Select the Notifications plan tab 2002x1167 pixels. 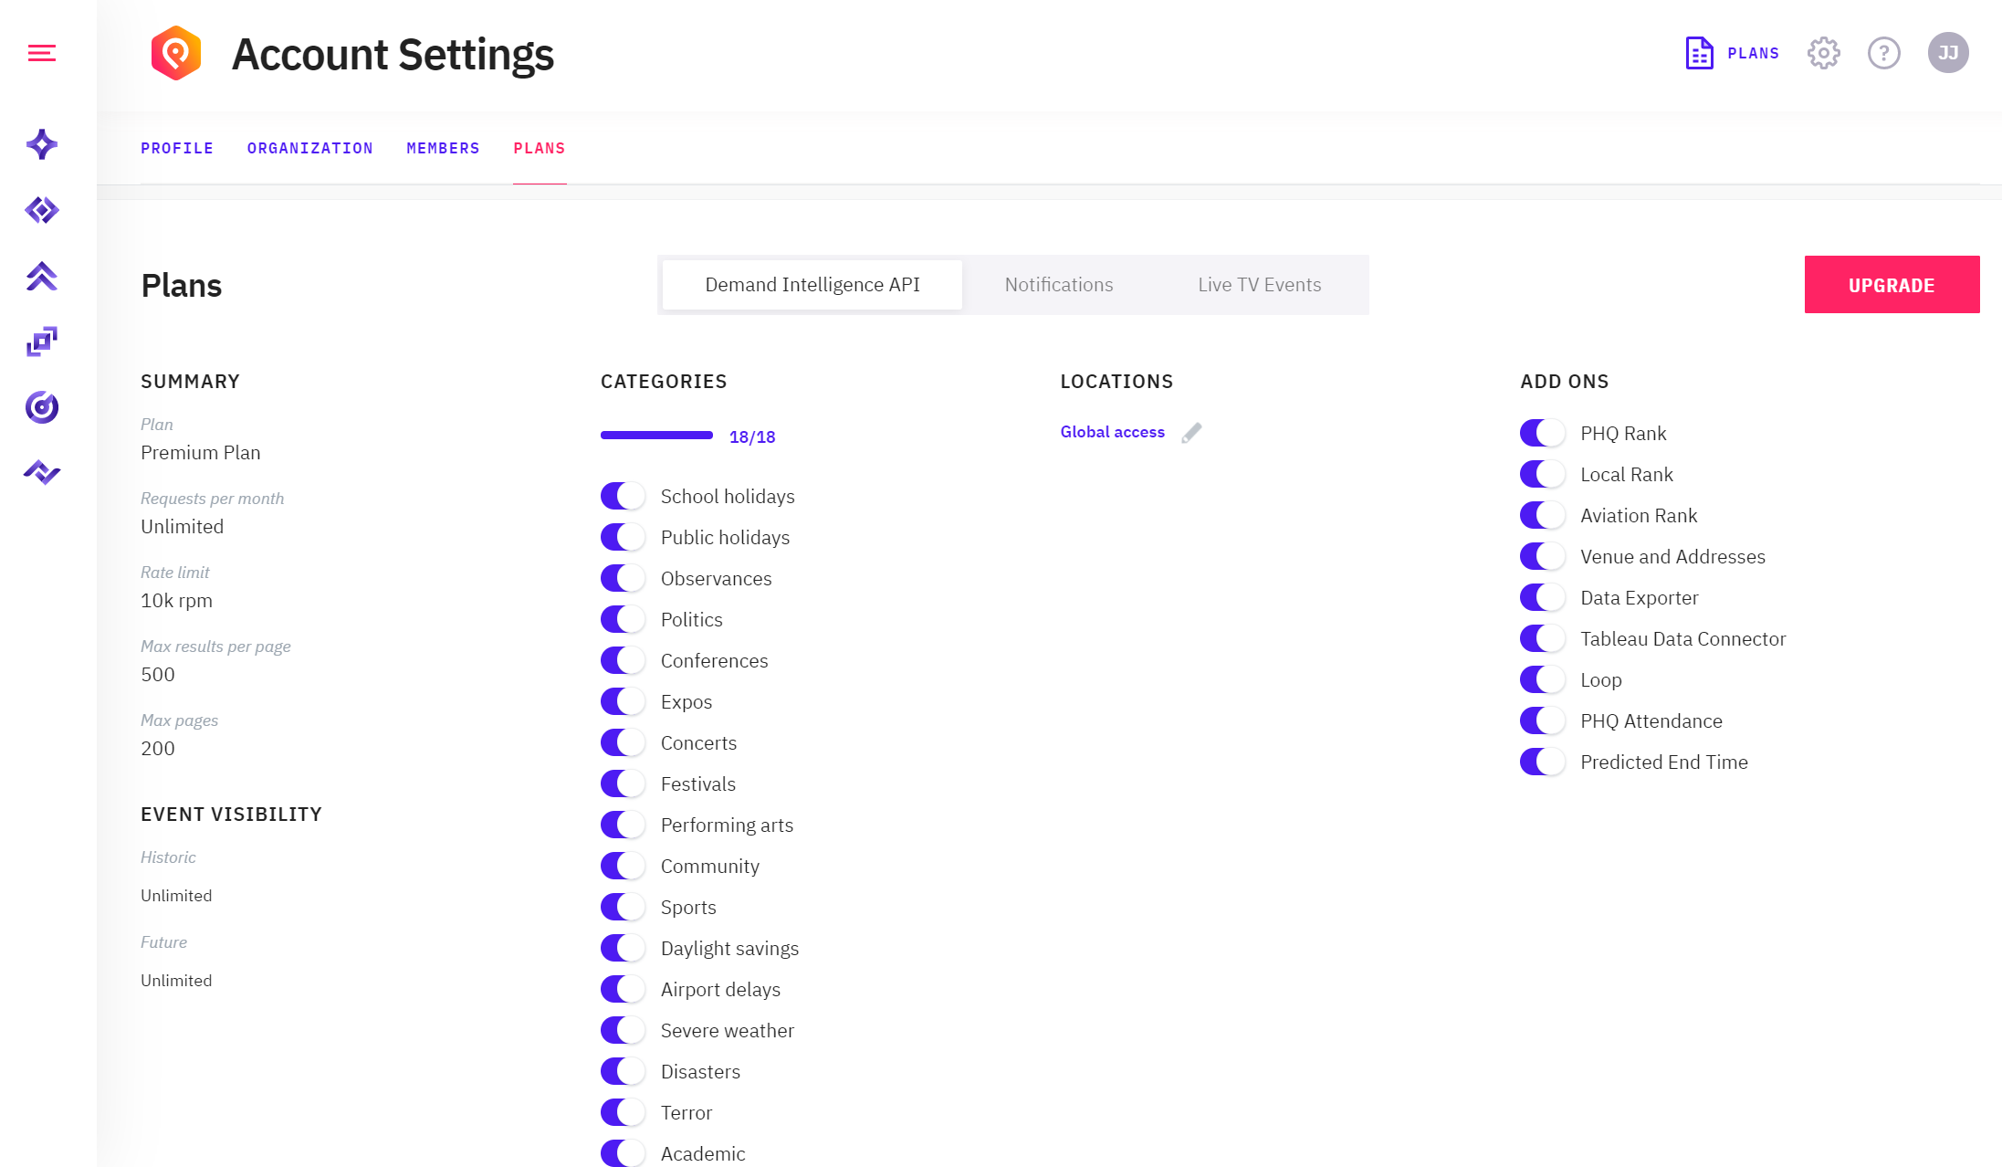click(1058, 285)
